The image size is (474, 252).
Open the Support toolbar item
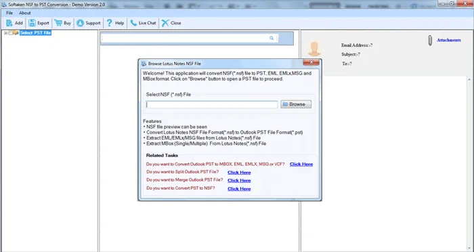(x=88, y=23)
